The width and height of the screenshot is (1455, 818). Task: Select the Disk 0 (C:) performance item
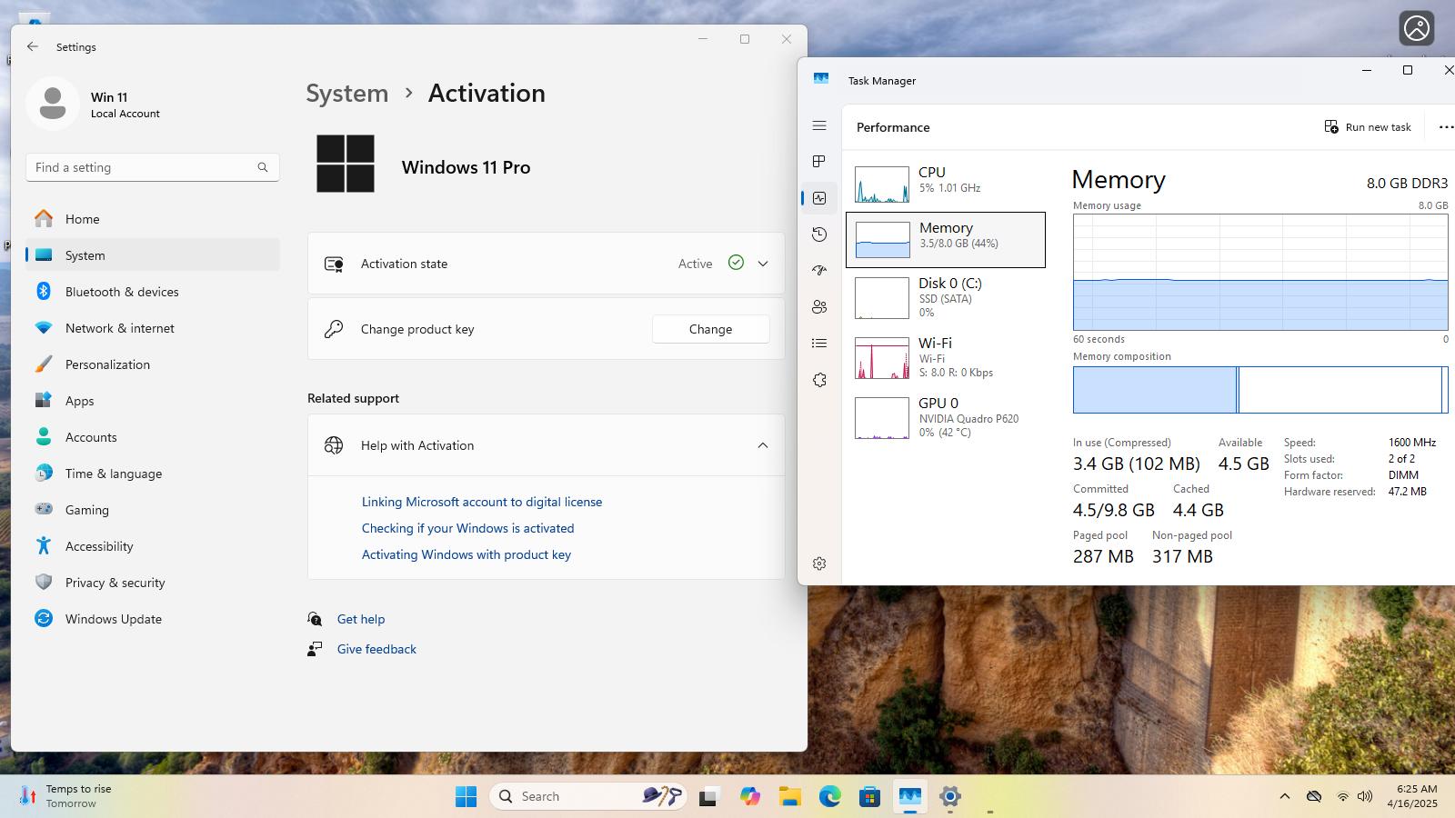pos(946,297)
